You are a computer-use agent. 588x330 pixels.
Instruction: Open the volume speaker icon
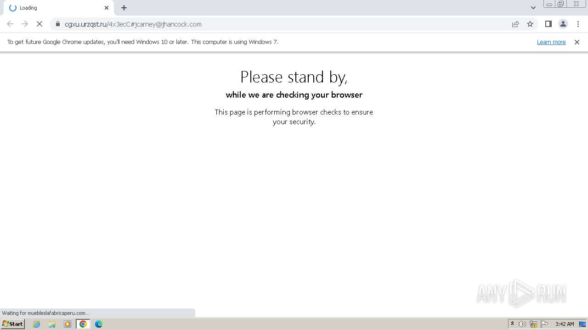tap(522, 324)
